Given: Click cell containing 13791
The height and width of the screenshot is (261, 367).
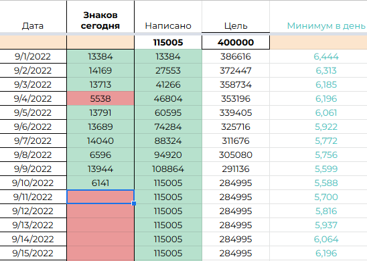Looking at the screenshot, I should [100, 112].
